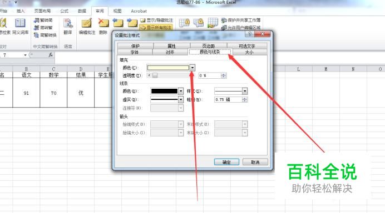This screenshot has height=213, width=385.
Task: Adjust the transparency percent spinner
Action: pos(224,75)
